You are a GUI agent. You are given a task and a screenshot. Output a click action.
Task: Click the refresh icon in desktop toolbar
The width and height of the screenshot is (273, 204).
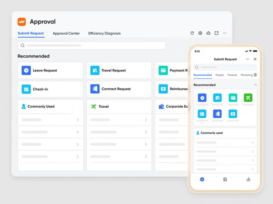(x=192, y=33)
